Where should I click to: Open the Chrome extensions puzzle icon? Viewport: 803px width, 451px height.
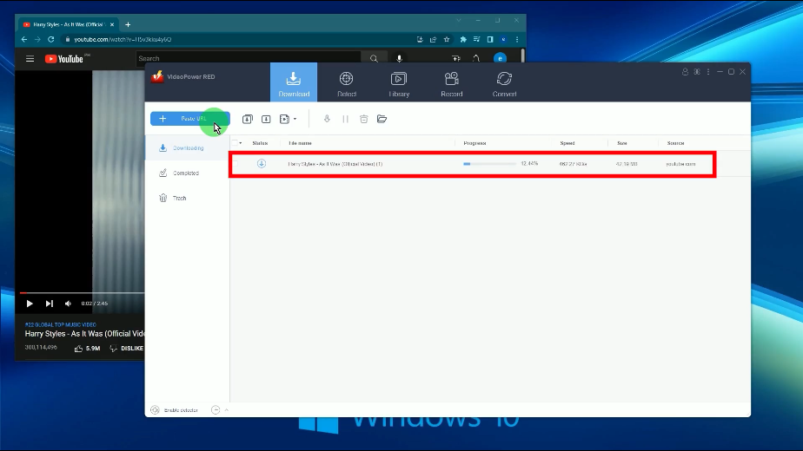(x=463, y=39)
